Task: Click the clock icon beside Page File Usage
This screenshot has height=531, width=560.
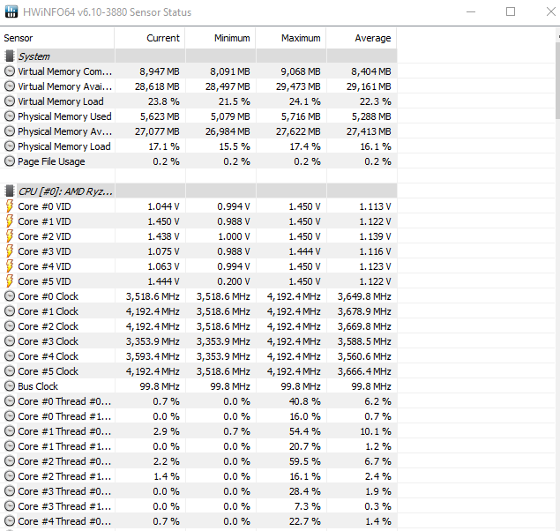Action: (10, 161)
